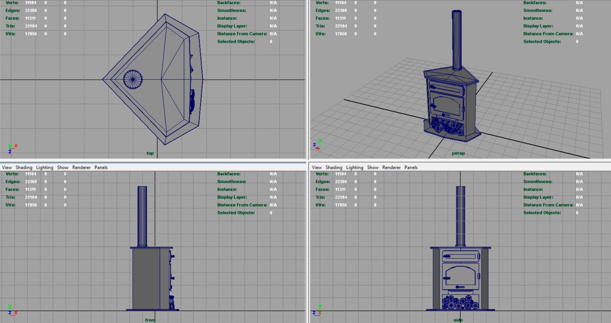Open Panels menu in side panel
Viewport: 611px width, 323px height.
411,168
